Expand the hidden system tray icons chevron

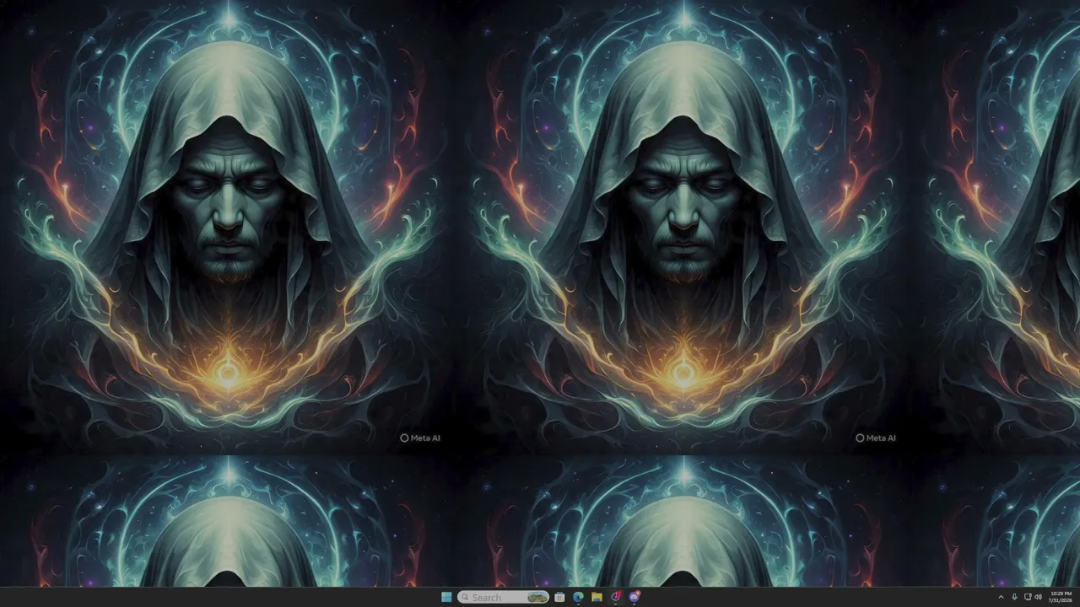click(1002, 597)
